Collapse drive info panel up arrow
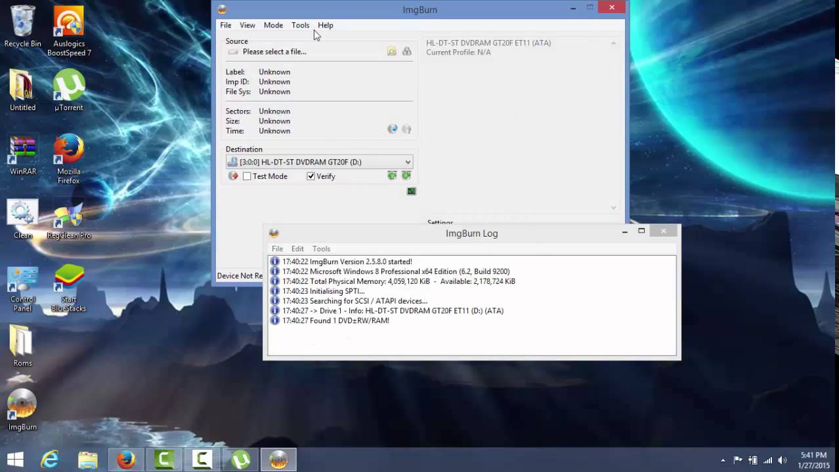The height and width of the screenshot is (472, 839). tap(614, 43)
